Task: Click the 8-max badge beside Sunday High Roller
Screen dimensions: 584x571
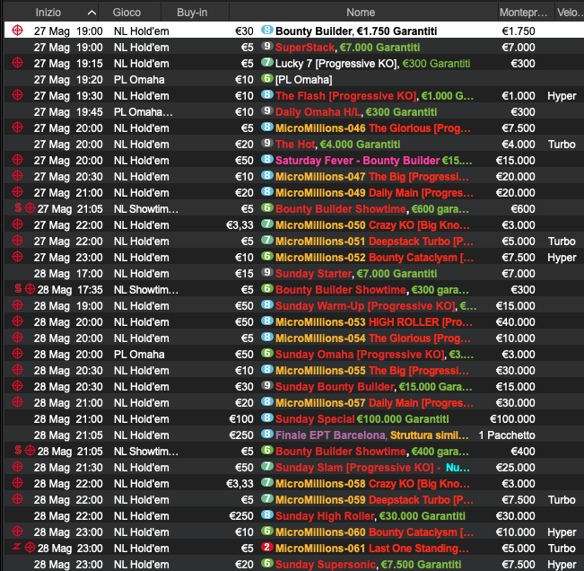Action: point(266,514)
